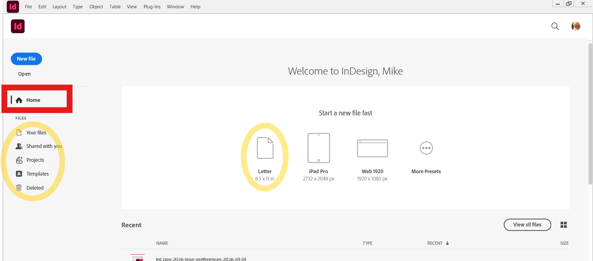
Task: Click the Templates sidebar icon
Action: pyautogui.click(x=19, y=174)
